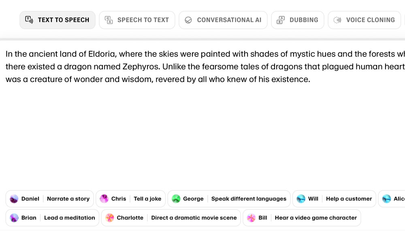Select Will's blue voice avatar

[x=301, y=199]
